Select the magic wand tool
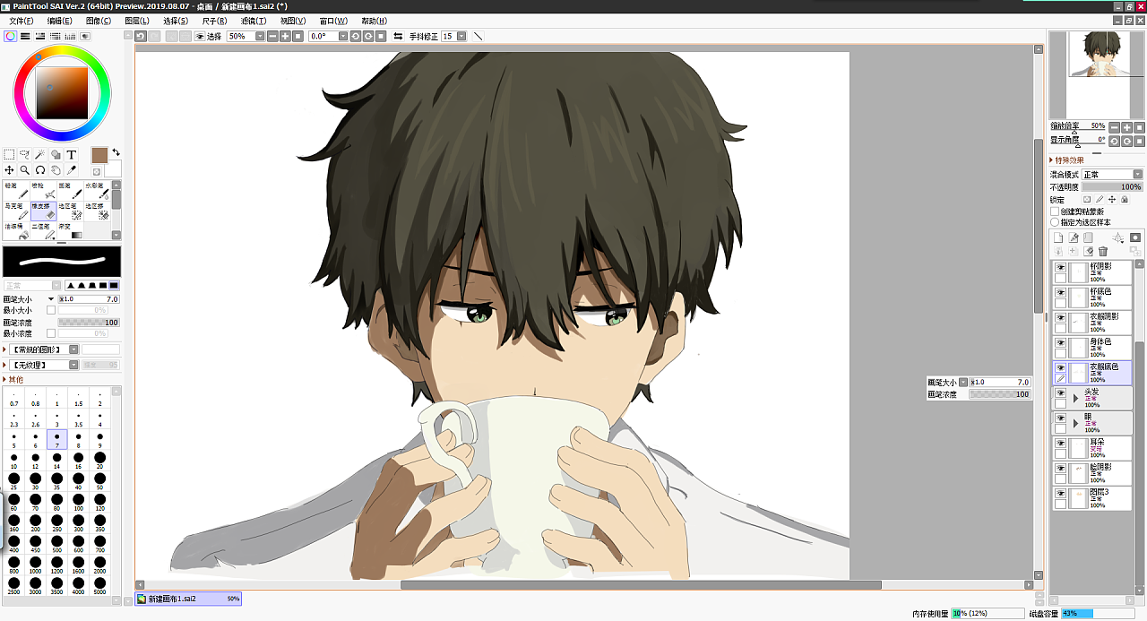The height and width of the screenshot is (621, 1147). pyautogui.click(x=40, y=154)
